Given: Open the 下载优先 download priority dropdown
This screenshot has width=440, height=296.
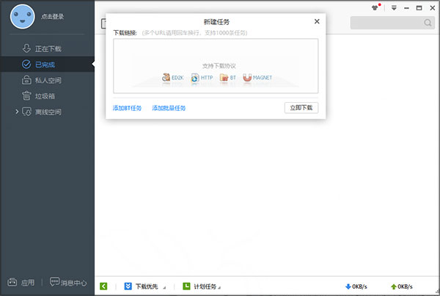Looking at the screenshot, I should coord(144,286).
